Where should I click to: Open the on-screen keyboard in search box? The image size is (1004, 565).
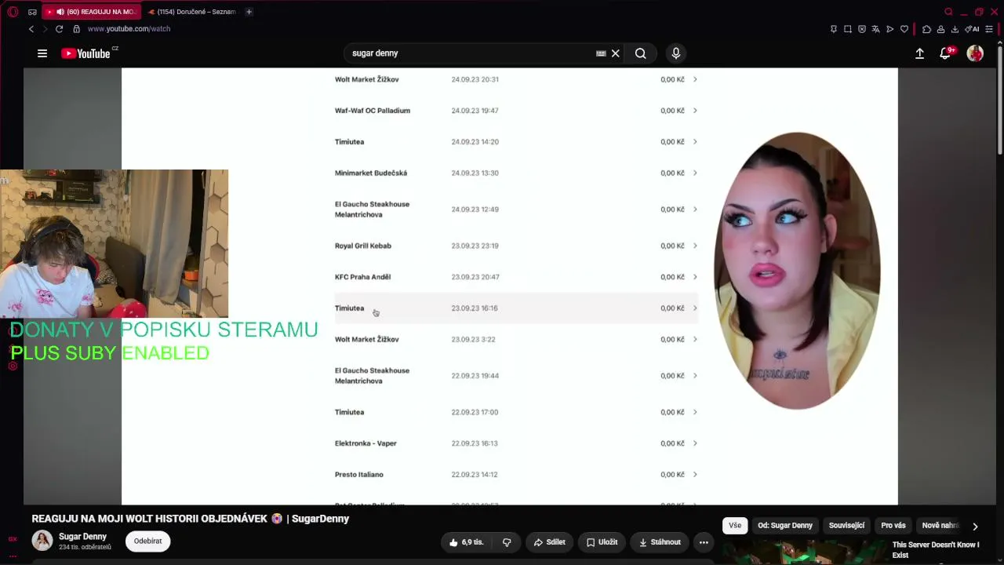click(x=601, y=53)
